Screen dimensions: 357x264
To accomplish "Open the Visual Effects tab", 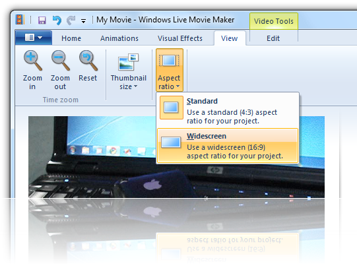I will (x=180, y=38).
